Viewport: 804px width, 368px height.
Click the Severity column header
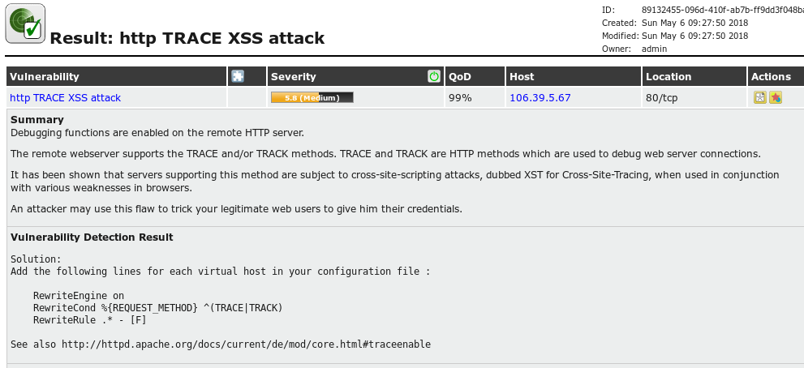[x=293, y=77]
